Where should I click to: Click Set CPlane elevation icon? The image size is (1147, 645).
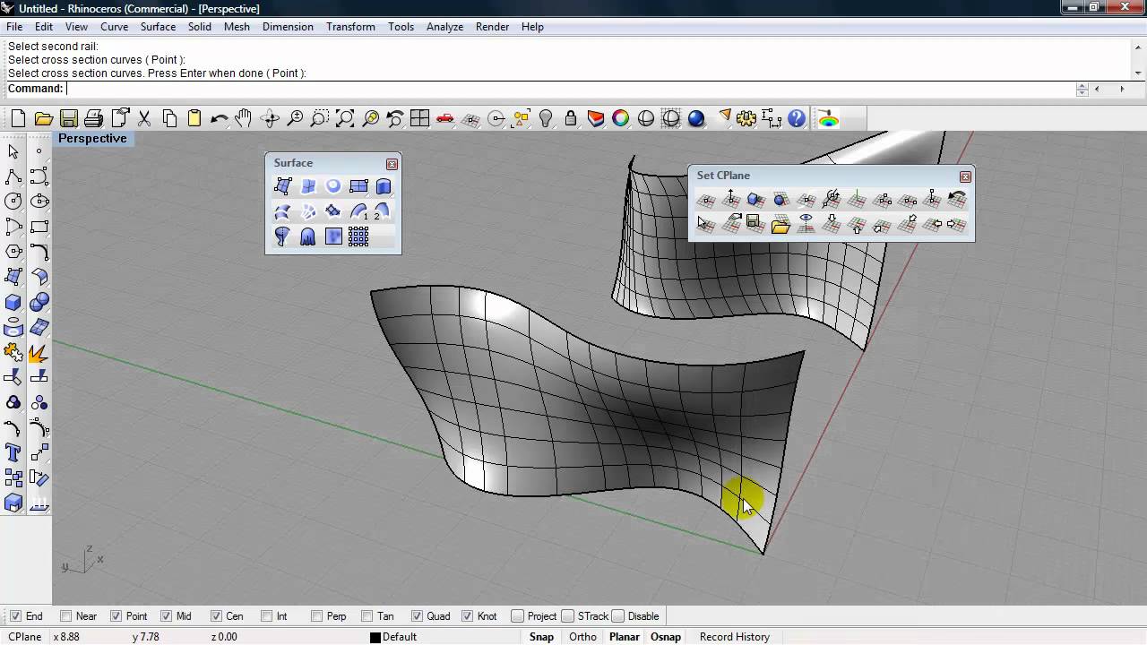tap(731, 199)
